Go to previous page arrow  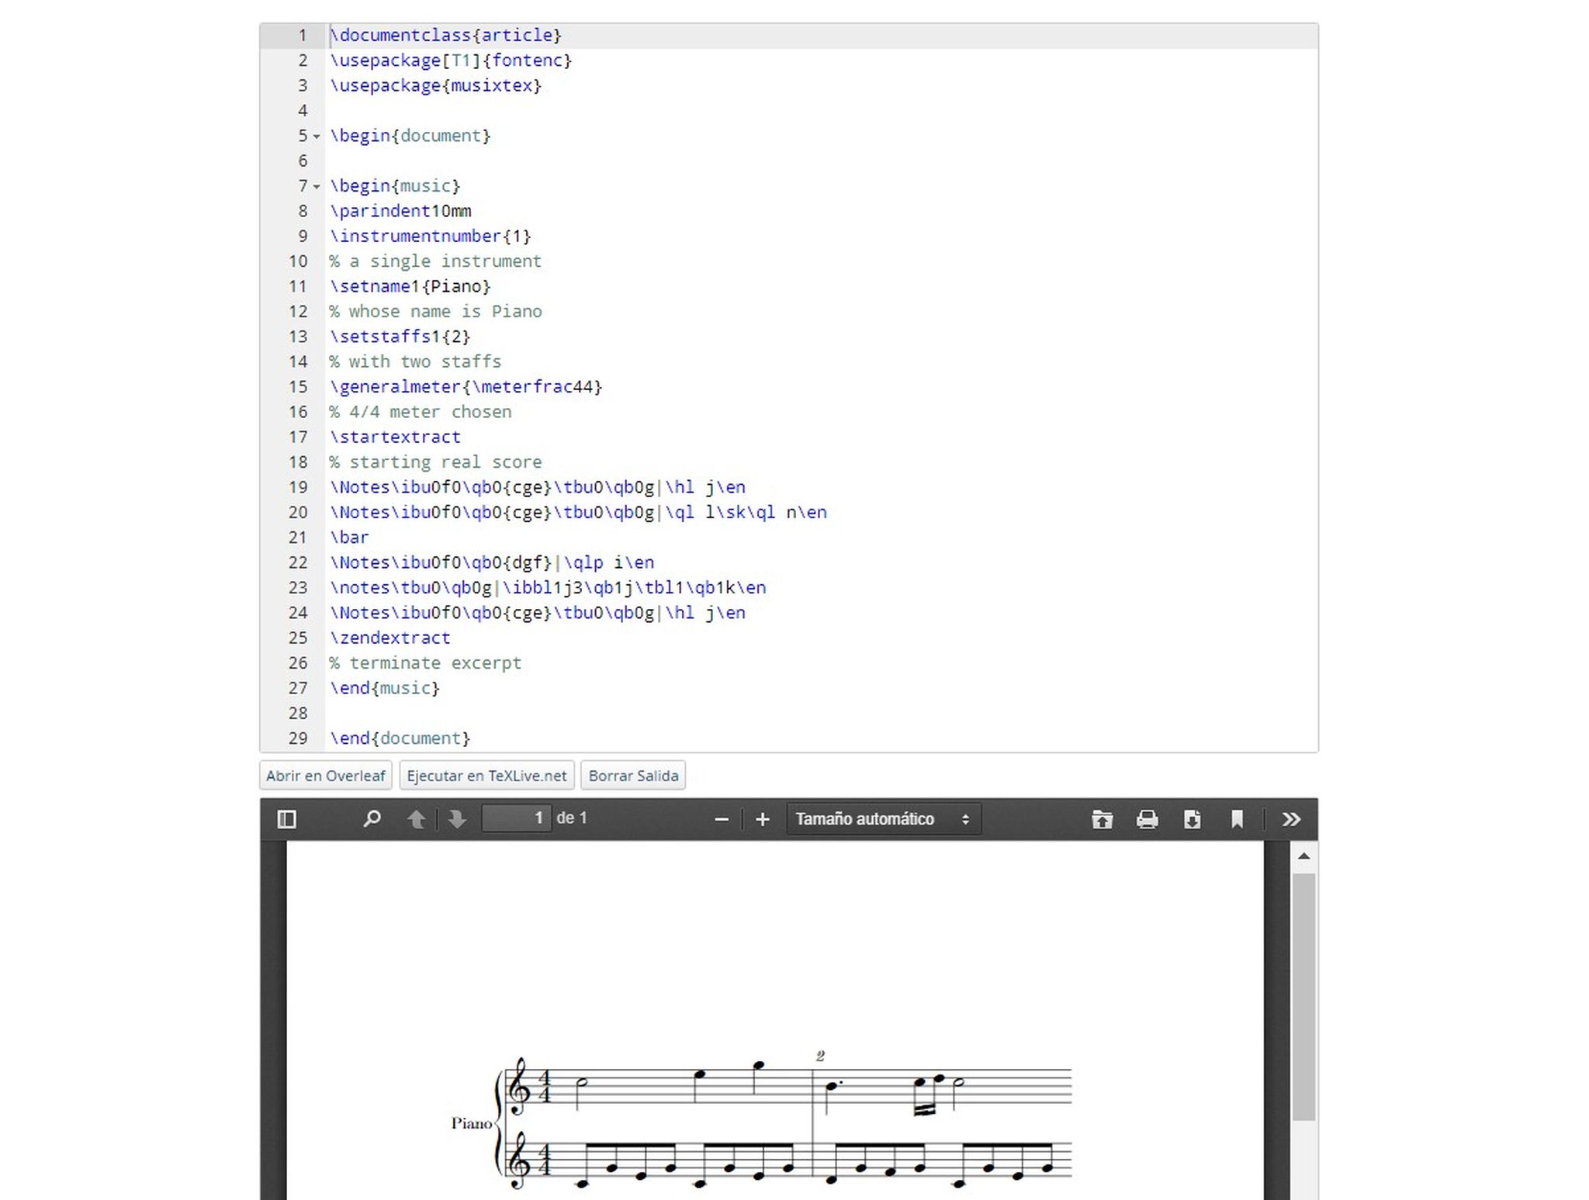point(417,819)
